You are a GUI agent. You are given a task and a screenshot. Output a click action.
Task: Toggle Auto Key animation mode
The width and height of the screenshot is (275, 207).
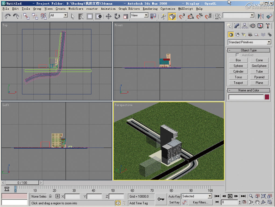(174, 197)
